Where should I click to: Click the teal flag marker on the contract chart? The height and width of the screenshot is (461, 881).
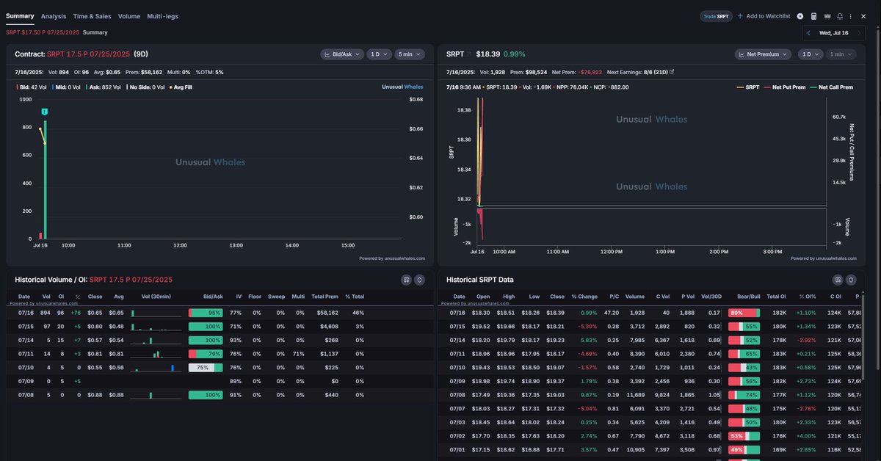point(45,112)
